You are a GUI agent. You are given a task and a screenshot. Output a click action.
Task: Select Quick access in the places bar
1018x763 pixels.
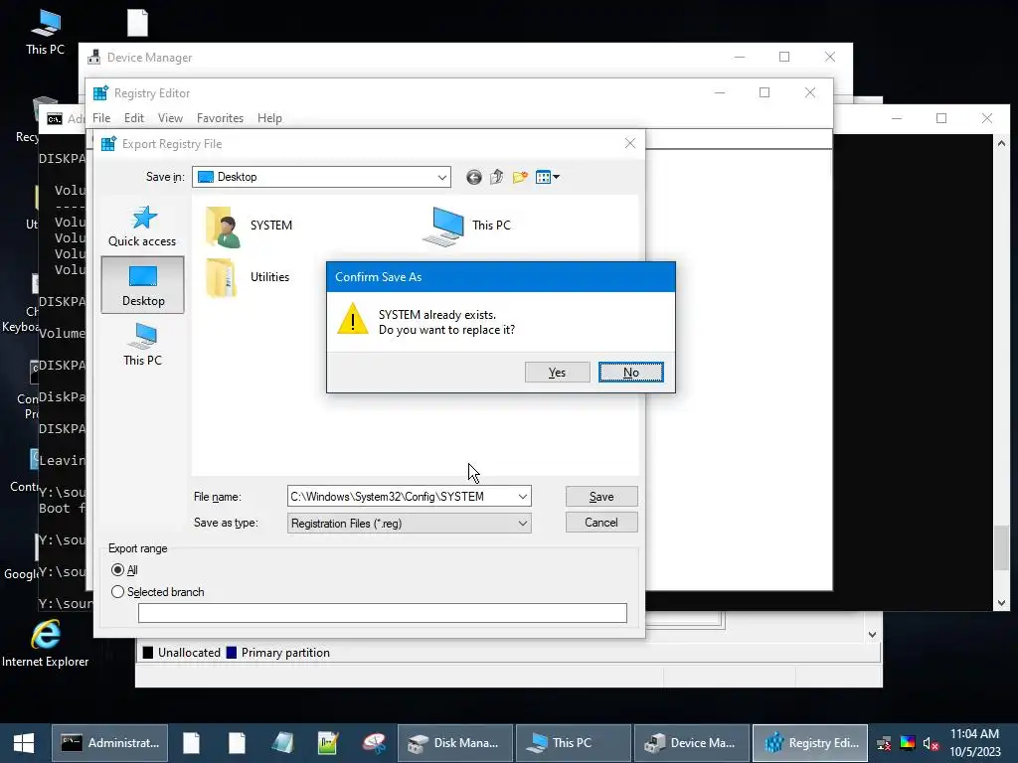point(142,227)
